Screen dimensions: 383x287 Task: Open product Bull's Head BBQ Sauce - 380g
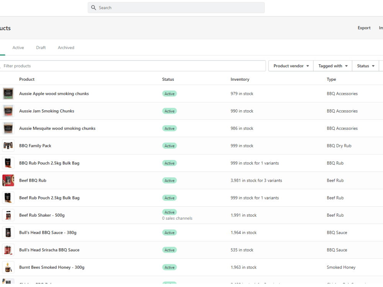tap(48, 233)
